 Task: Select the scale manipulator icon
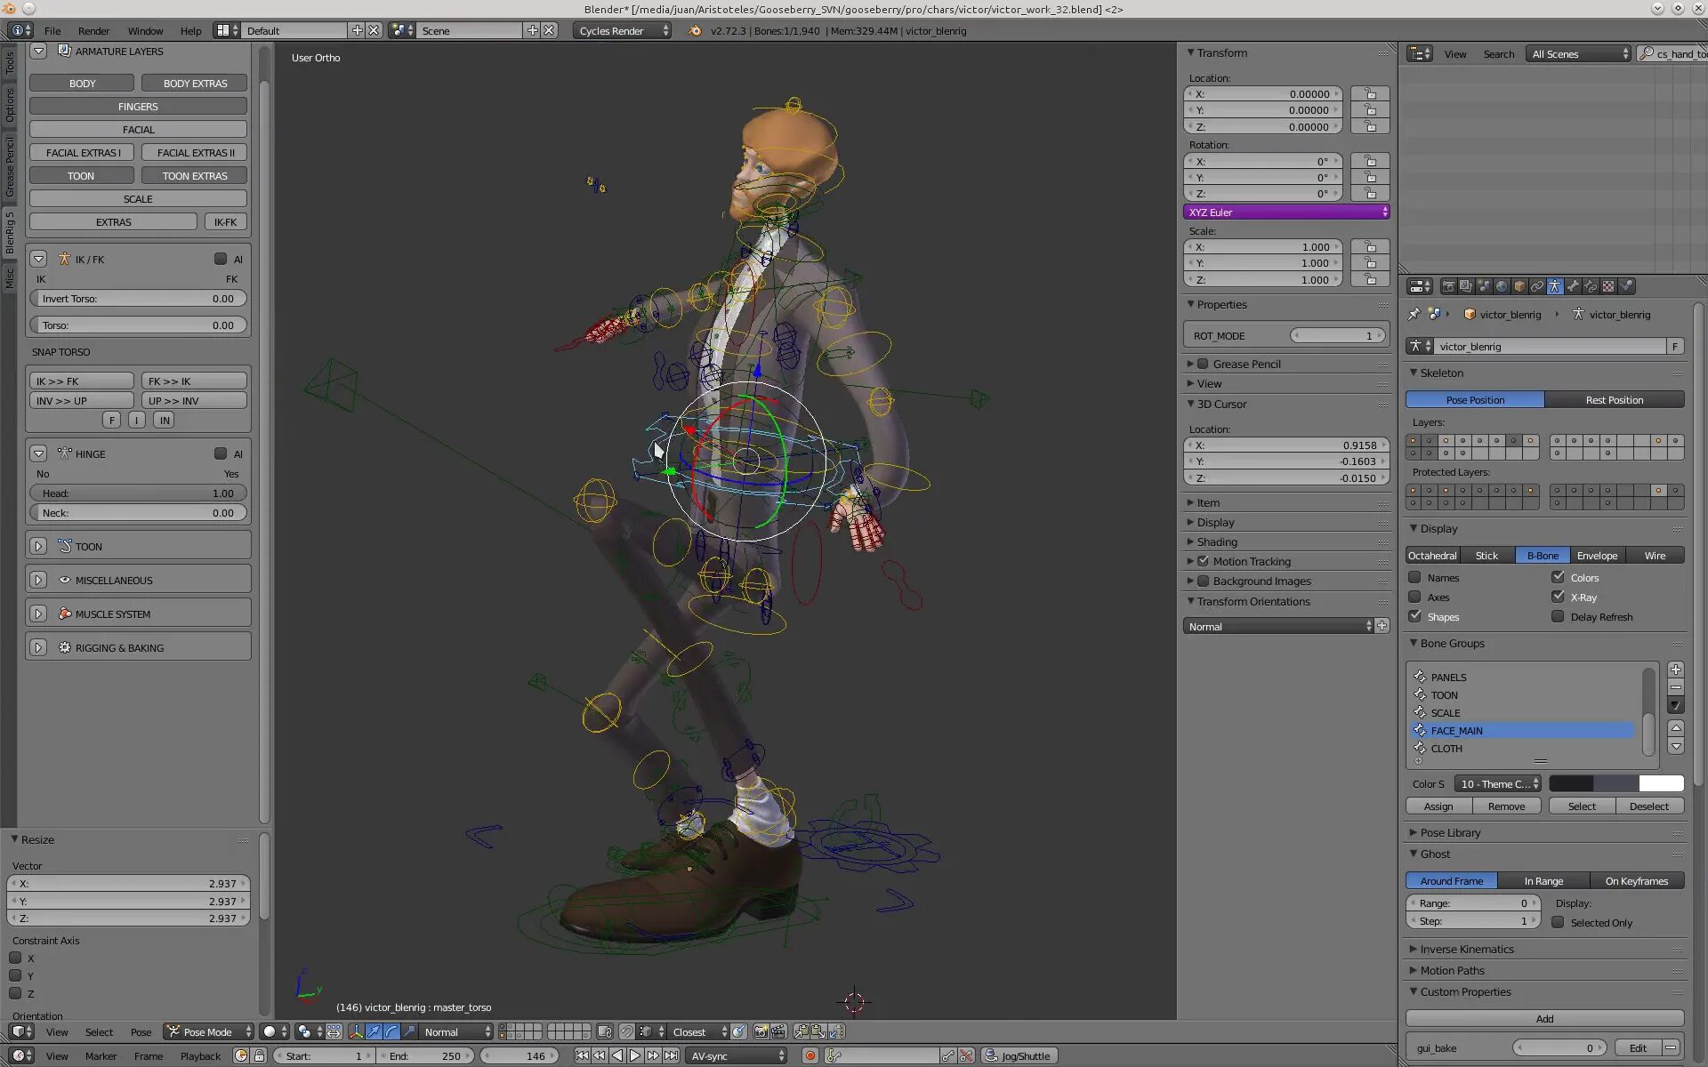click(409, 1031)
